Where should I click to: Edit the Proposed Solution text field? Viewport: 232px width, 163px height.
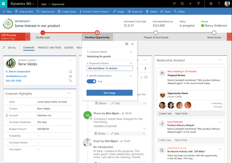(x=110, y=68)
